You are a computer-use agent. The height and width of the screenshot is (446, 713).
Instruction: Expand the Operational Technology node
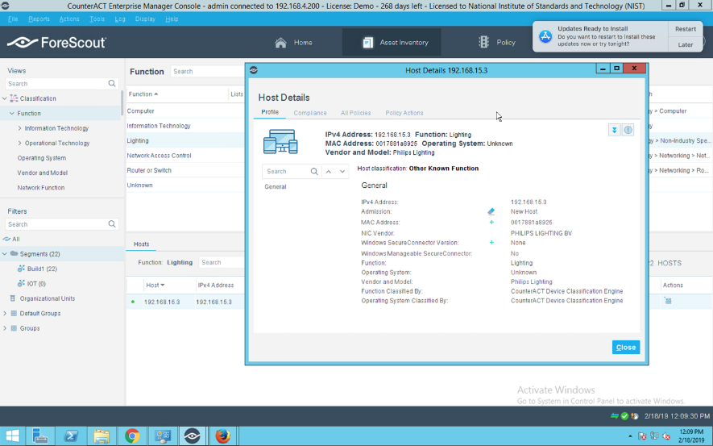[x=19, y=143]
